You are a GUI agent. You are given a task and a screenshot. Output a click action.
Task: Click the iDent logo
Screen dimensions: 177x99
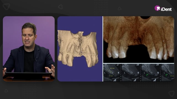click(163, 8)
